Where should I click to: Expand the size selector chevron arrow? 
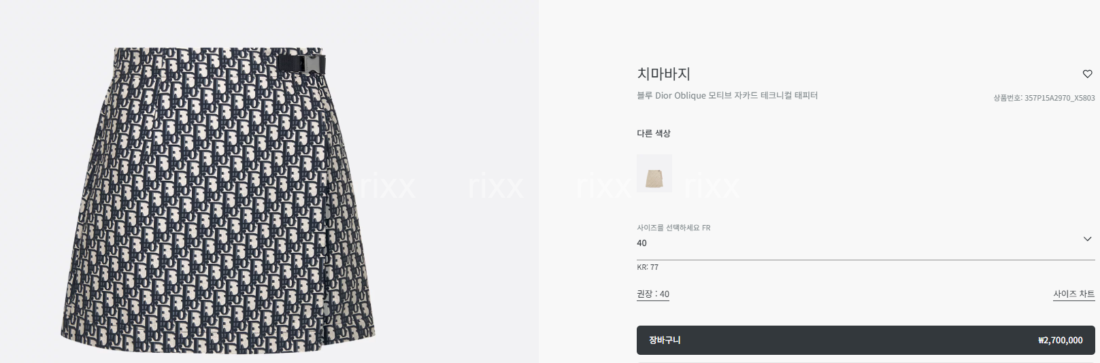click(1087, 239)
